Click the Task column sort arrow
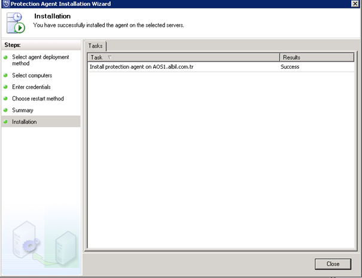Viewport: 362px width, 278px height. click(x=109, y=57)
